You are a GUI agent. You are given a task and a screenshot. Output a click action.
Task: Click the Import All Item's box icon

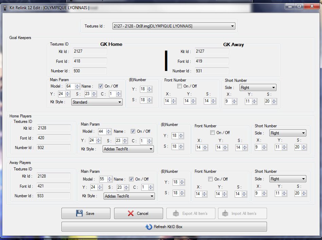(x=225, y=214)
